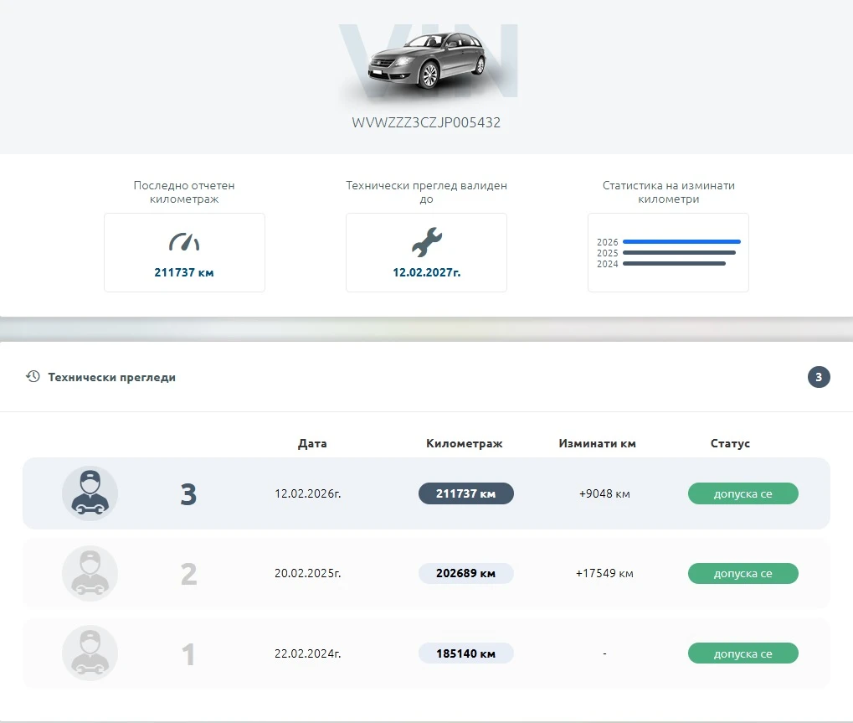This screenshot has height=723, width=853.
Task: Click the допуска се status for 20.02.2025г.
Action: (743, 573)
